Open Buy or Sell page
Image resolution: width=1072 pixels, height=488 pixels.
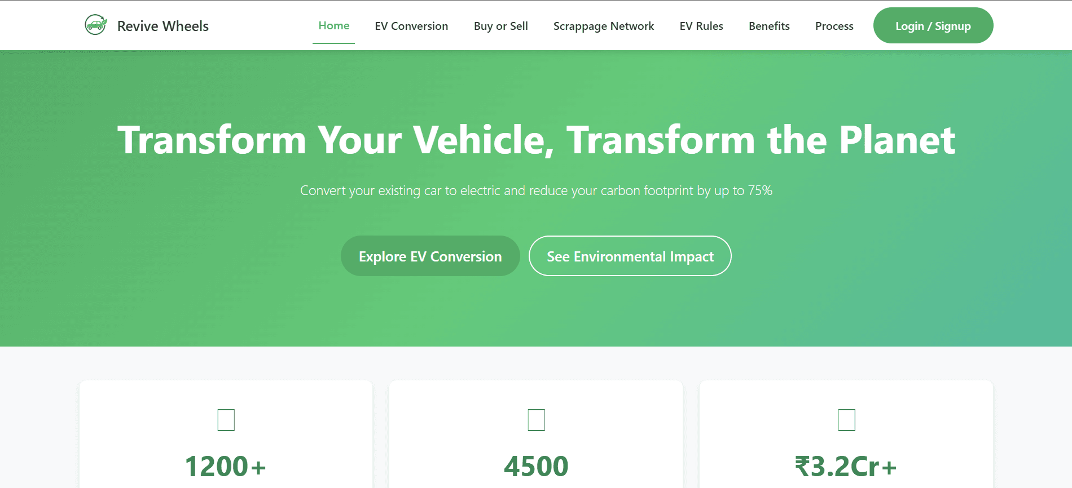501,26
